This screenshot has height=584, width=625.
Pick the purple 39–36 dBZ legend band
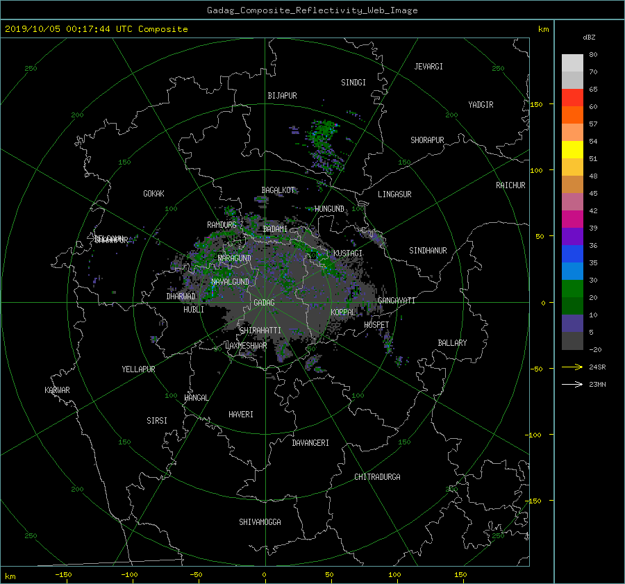572,237
